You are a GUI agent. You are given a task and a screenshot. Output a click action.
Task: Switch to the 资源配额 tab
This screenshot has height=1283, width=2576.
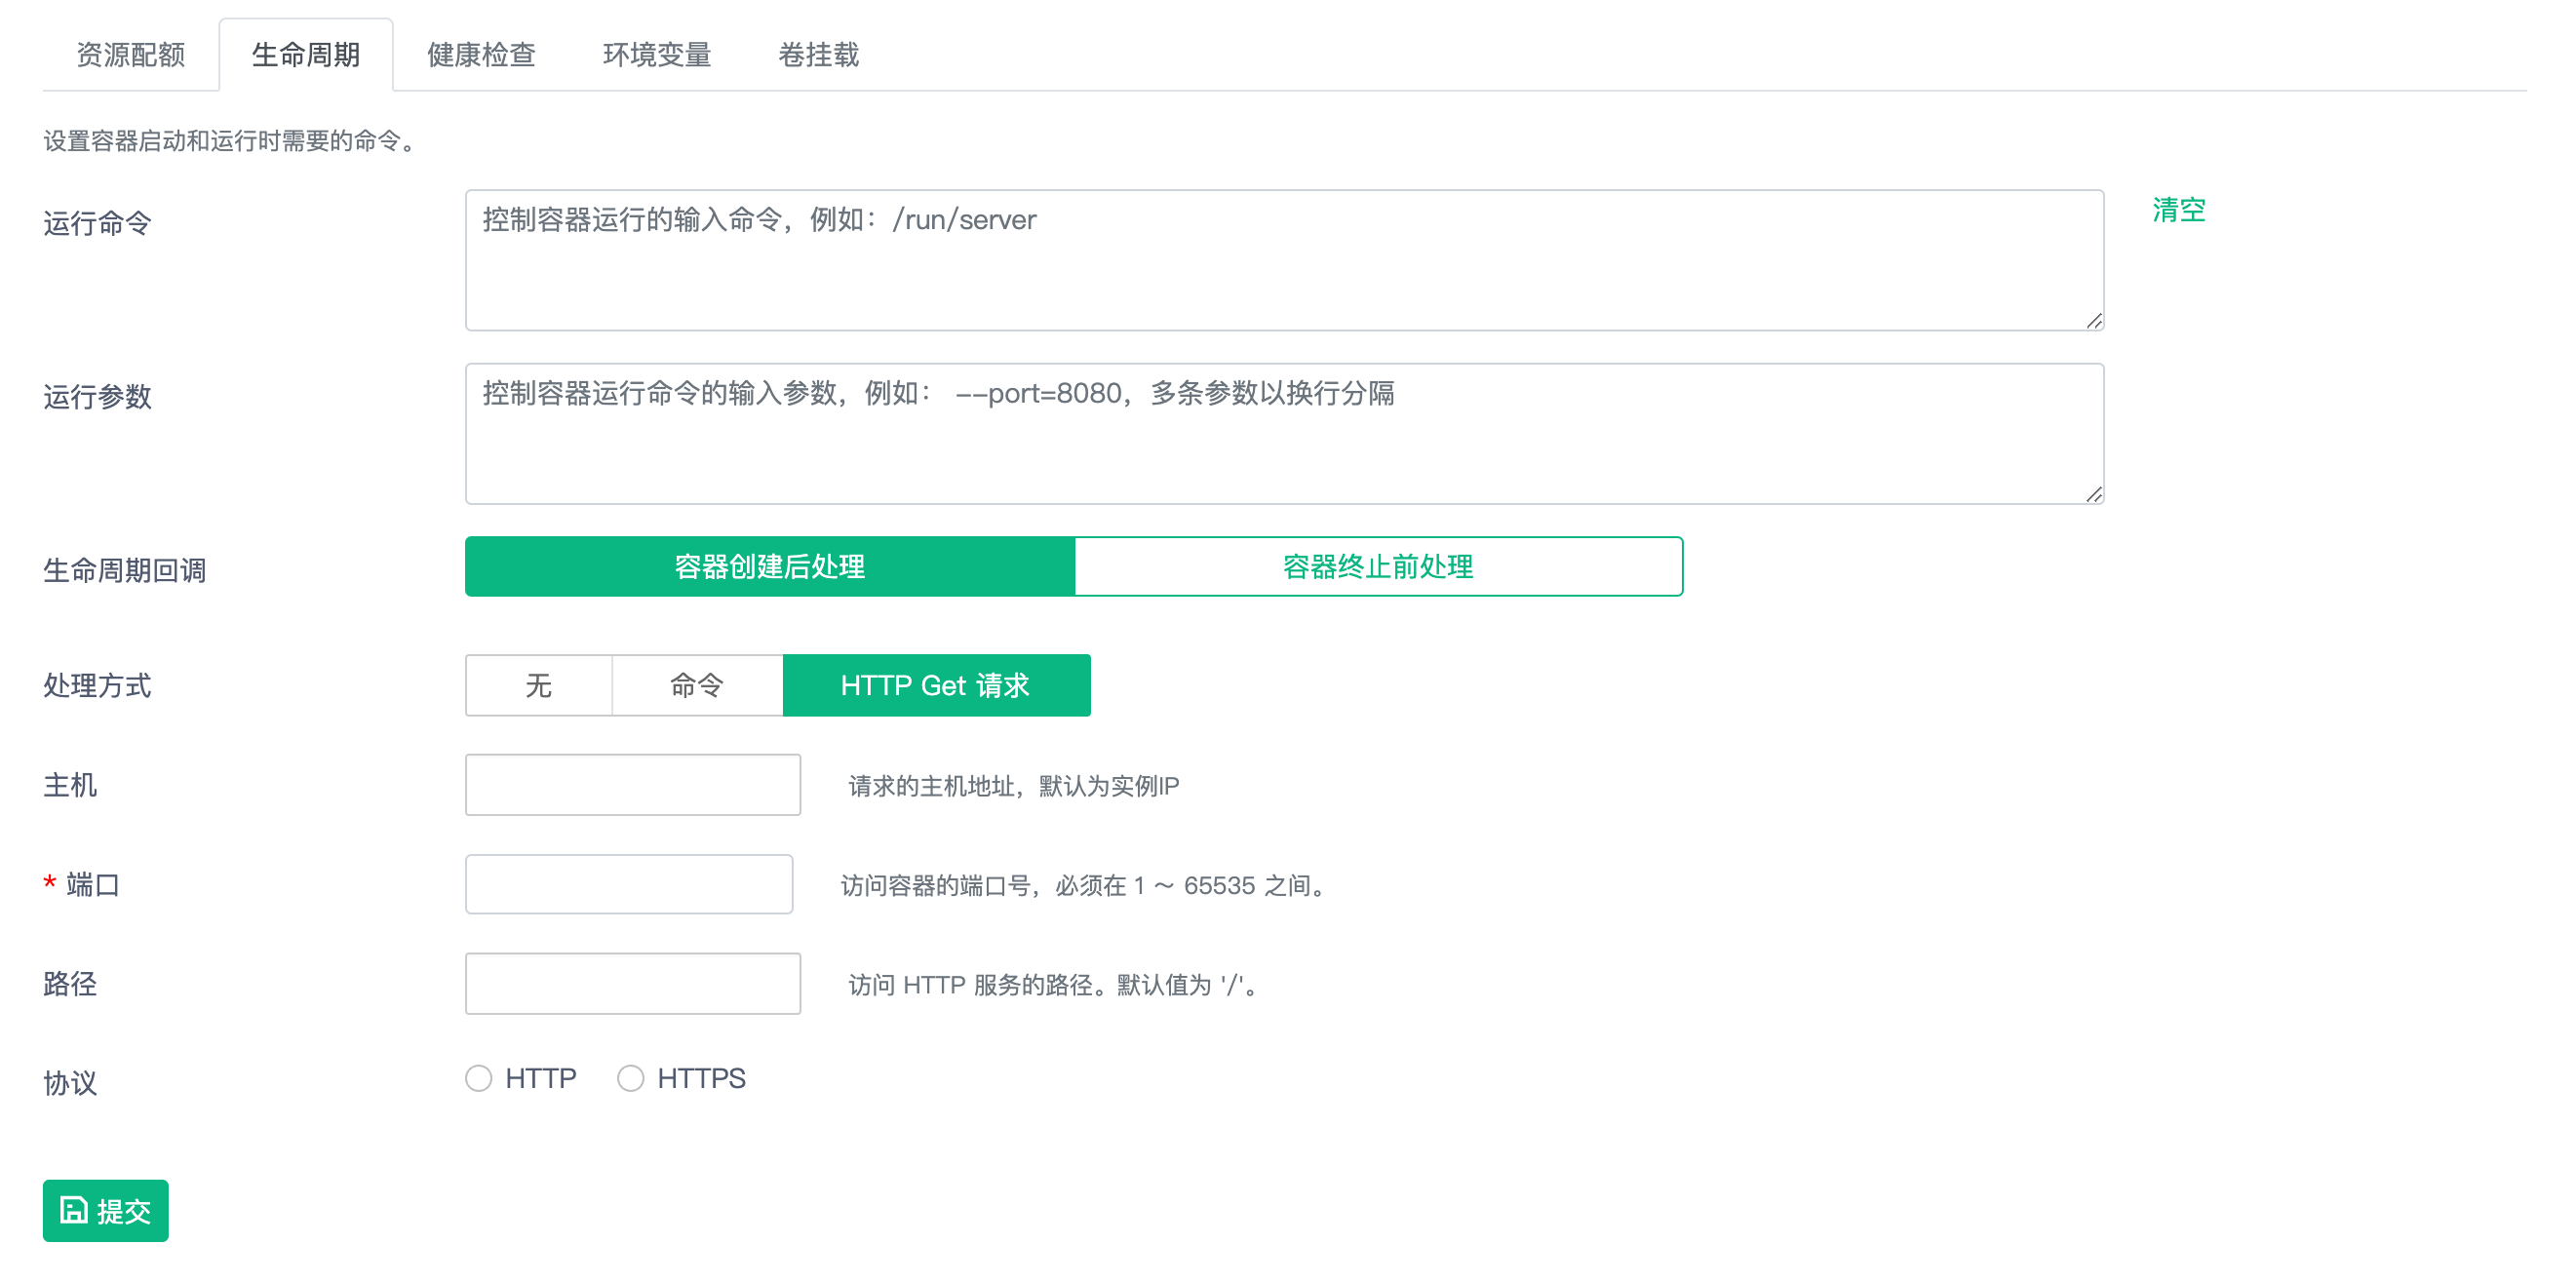click(x=131, y=55)
